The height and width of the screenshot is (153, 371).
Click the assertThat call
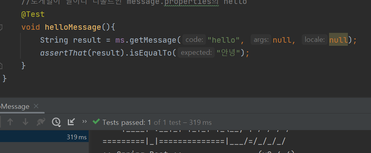pos(64,53)
